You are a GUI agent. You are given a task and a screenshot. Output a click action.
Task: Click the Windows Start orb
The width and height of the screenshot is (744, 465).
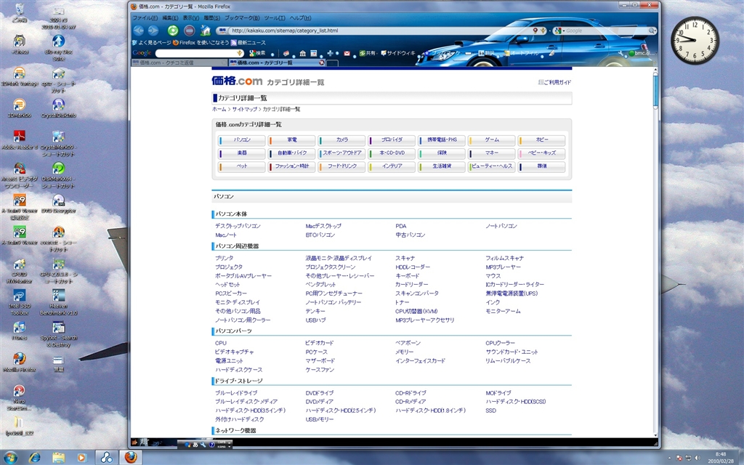click(10, 457)
